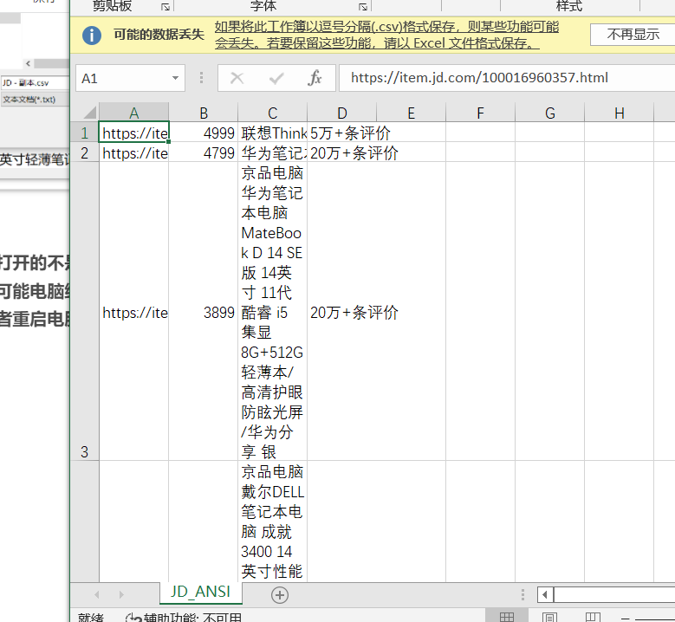Click the blue info icon in warning bar
675x622 pixels.
pos(92,35)
